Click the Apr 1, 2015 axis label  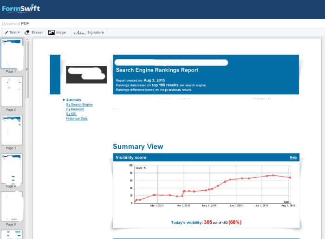[183, 206]
